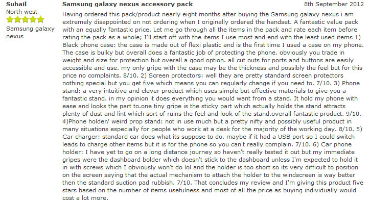Click the 9/10 score for phone stand

click(x=353, y=114)
